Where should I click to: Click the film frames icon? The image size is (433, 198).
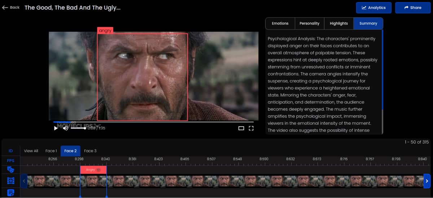(10, 181)
